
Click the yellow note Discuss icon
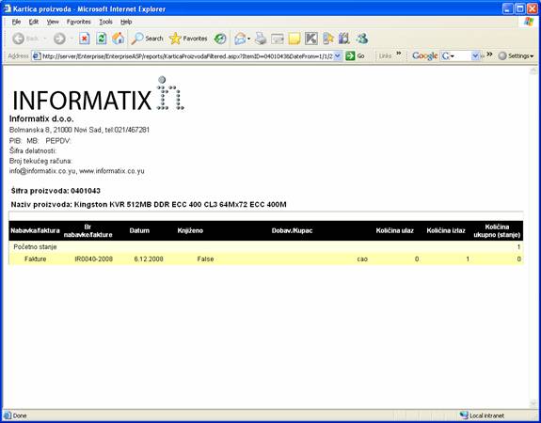click(294, 39)
